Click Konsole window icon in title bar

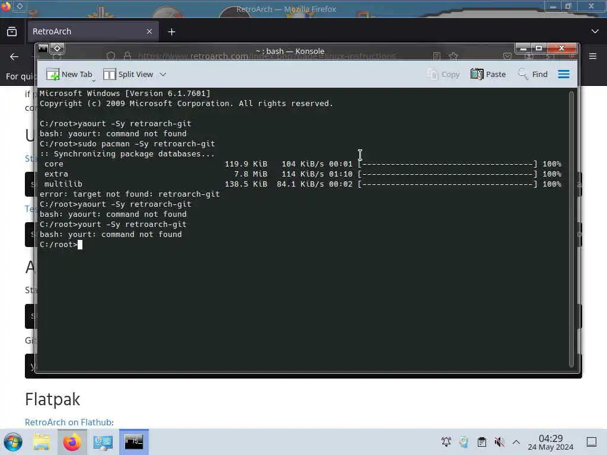click(43, 49)
